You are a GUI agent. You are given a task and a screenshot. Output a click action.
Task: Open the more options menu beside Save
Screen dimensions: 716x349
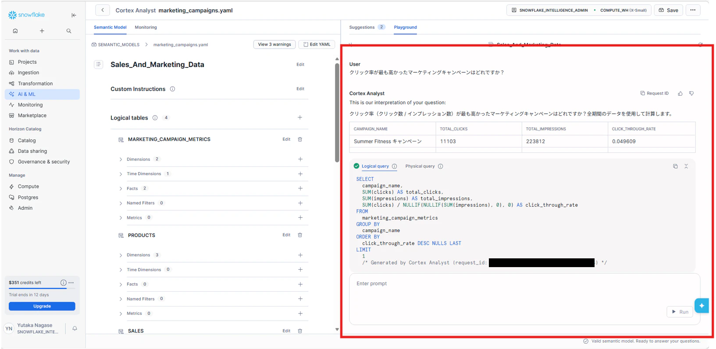tap(693, 10)
